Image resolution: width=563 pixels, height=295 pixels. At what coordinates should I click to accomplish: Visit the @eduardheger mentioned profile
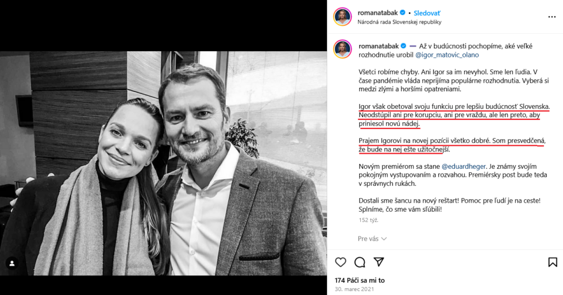[x=464, y=166]
